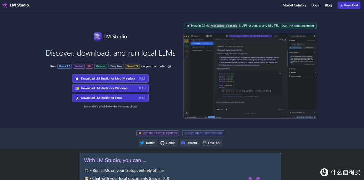
Task: Click the rocket icon in the announcement banner
Action: point(188,26)
